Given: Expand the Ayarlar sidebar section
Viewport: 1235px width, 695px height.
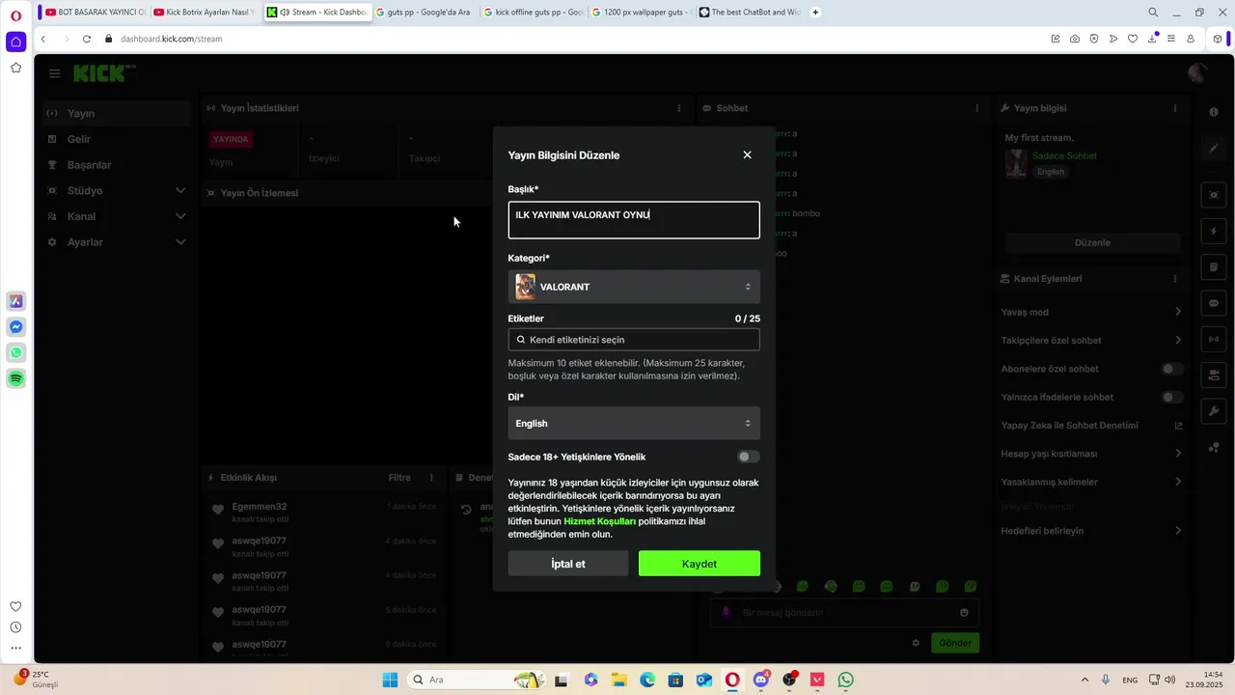Looking at the screenshot, I should tap(117, 242).
